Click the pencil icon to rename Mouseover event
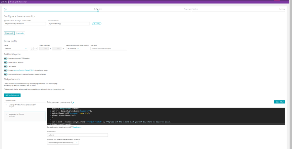Viewport: 292px width, 149px height. click(x=73, y=103)
